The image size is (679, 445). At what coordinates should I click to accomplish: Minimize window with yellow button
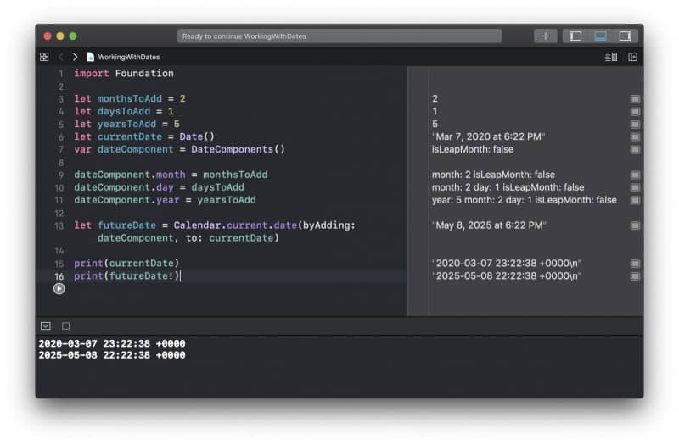pyautogui.click(x=60, y=36)
